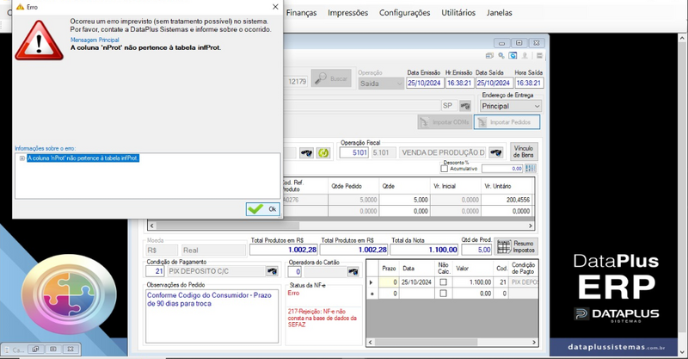Check Não Calc. on the 25/10/2024 installment row
This screenshot has height=359, width=688.
(x=443, y=282)
